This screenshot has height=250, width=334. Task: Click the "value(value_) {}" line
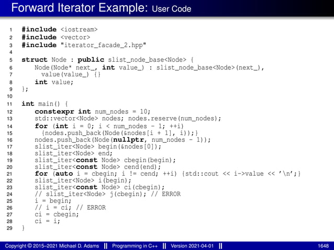point(71,74)
